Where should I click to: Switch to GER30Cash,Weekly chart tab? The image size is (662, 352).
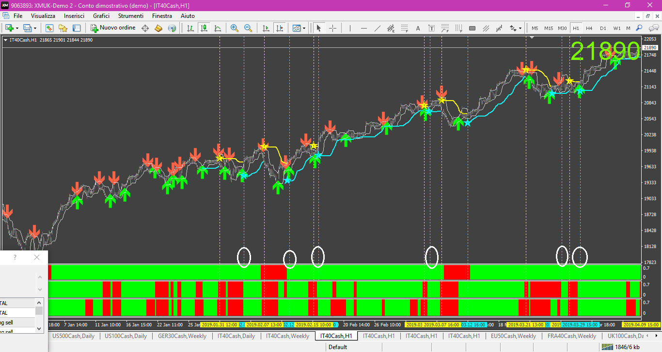182,336
